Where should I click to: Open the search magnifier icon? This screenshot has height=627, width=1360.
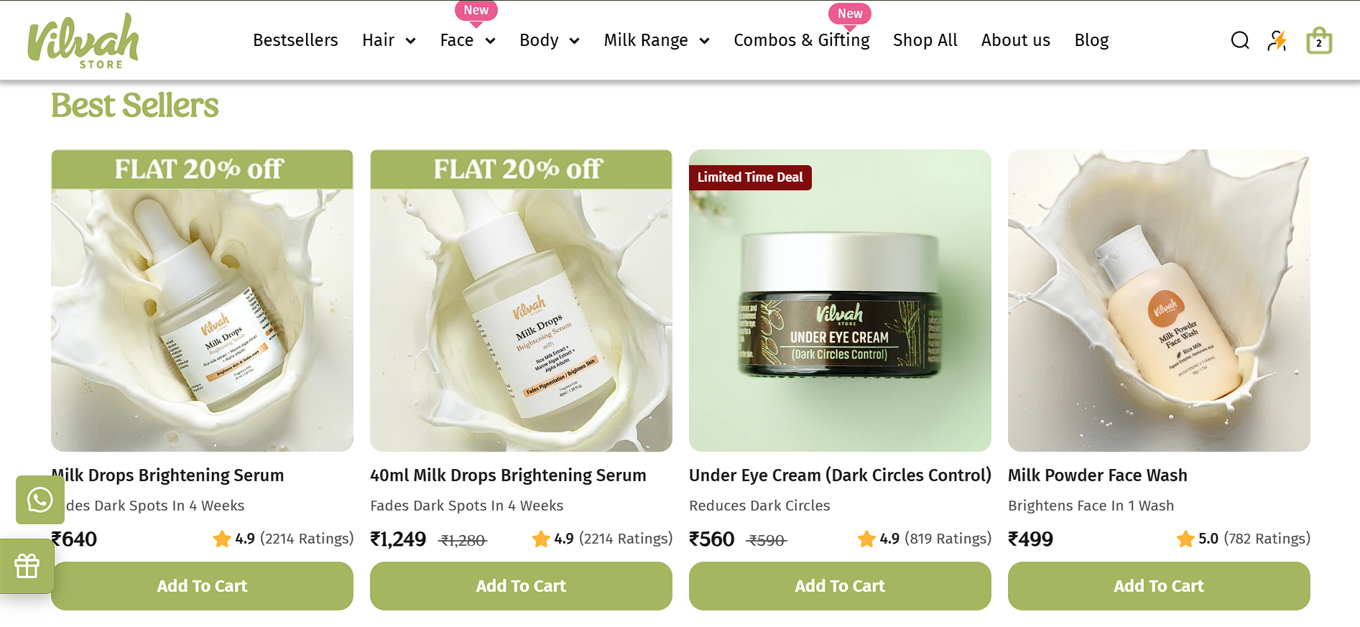(x=1240, y=40)
